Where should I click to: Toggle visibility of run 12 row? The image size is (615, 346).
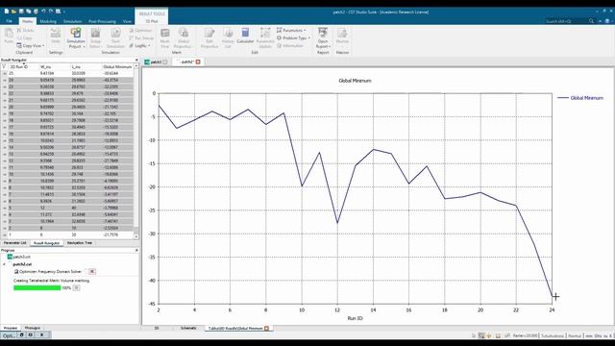click(x=4, y=161)
